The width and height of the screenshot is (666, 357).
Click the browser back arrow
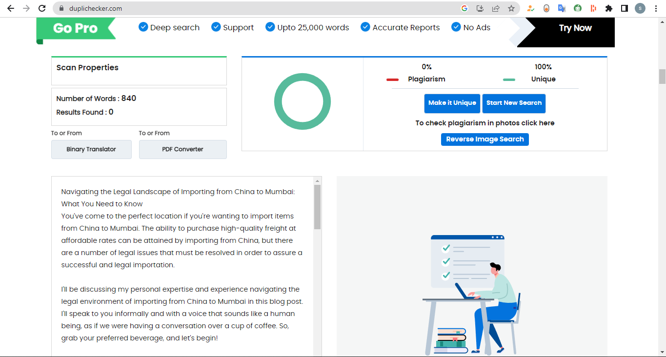[11, 8]
